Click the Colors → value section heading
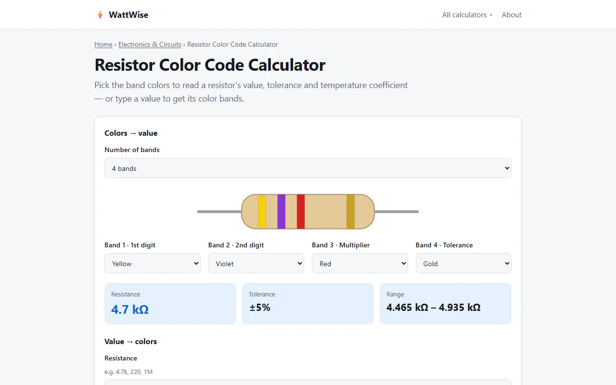Viewport: 616px width, 385px height. (x=131, y=133)
